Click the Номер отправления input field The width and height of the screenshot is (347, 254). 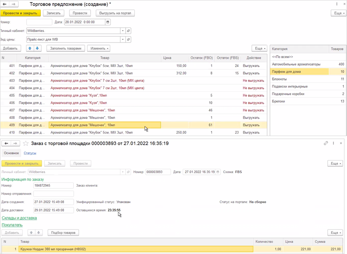[53, 194]
